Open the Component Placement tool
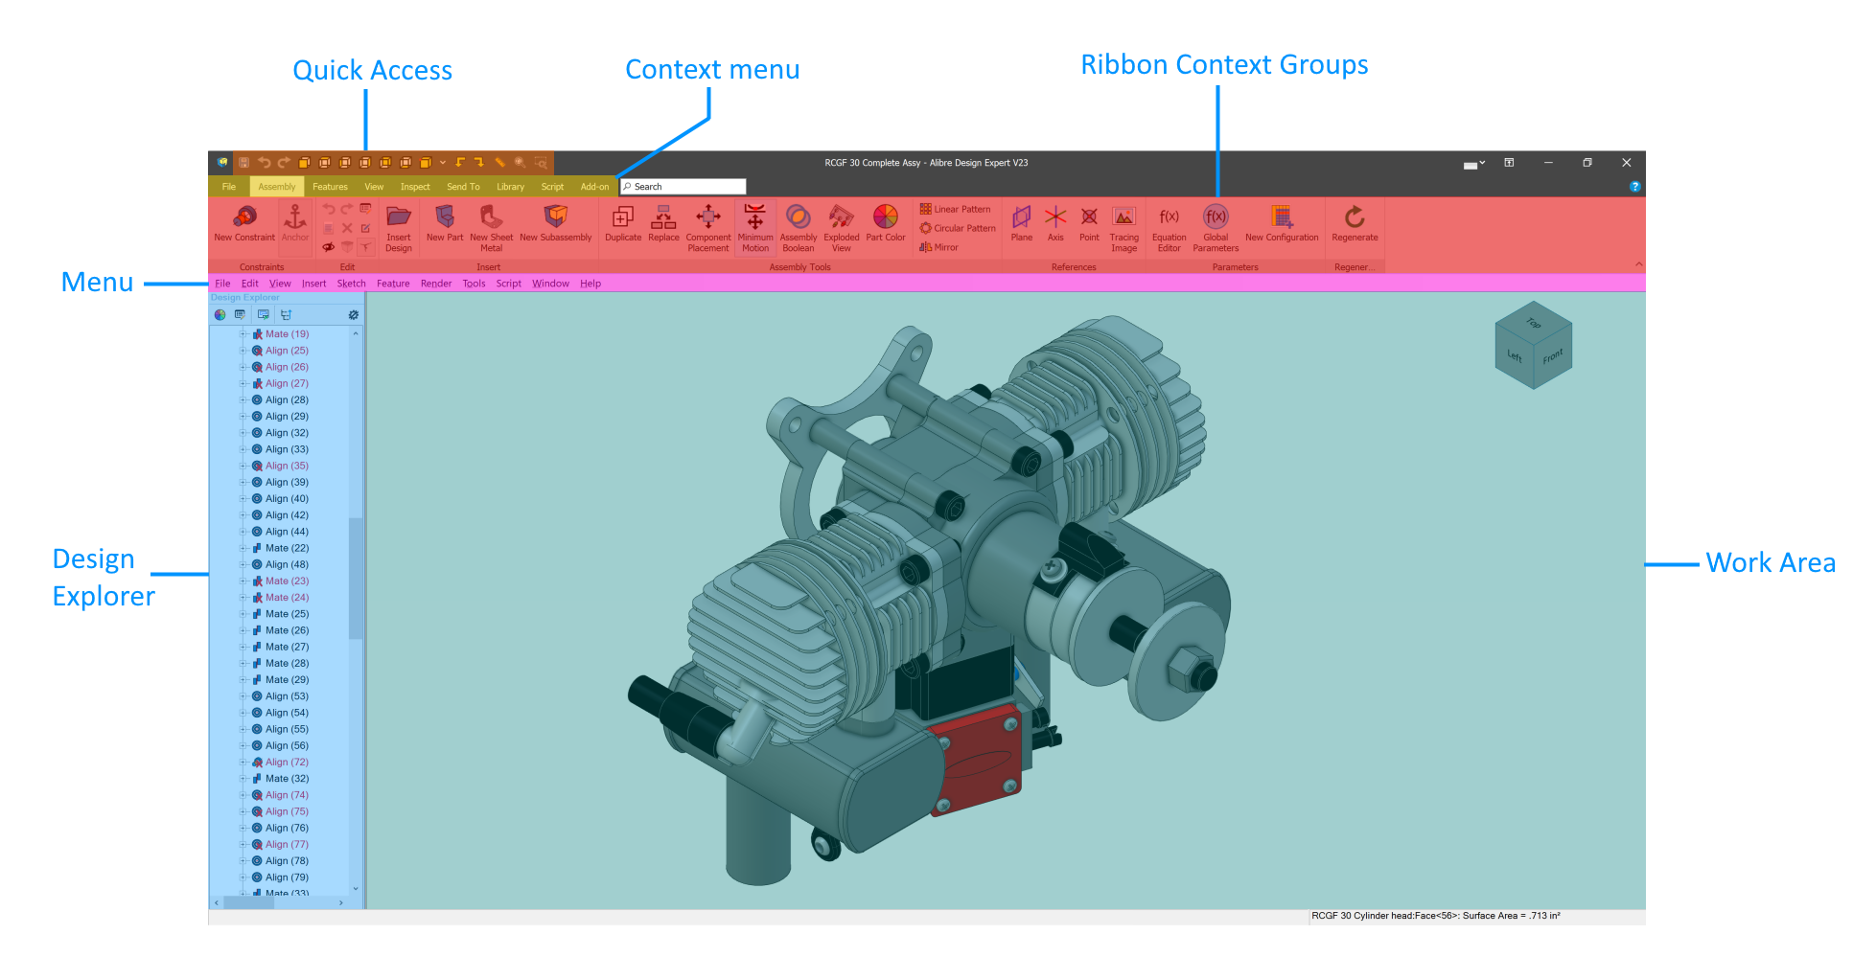 click(708, 228)
